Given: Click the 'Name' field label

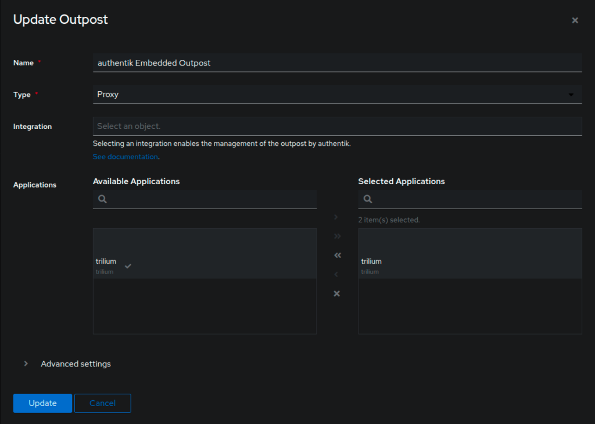Looking at the screenshot, I should click(x=23, y=63).
